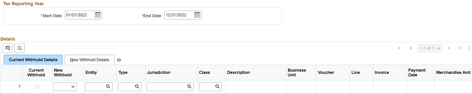Click into the Start Date input field
This screenshot has width=472, height=94.
pyautogui.click(x=80, y=15)
